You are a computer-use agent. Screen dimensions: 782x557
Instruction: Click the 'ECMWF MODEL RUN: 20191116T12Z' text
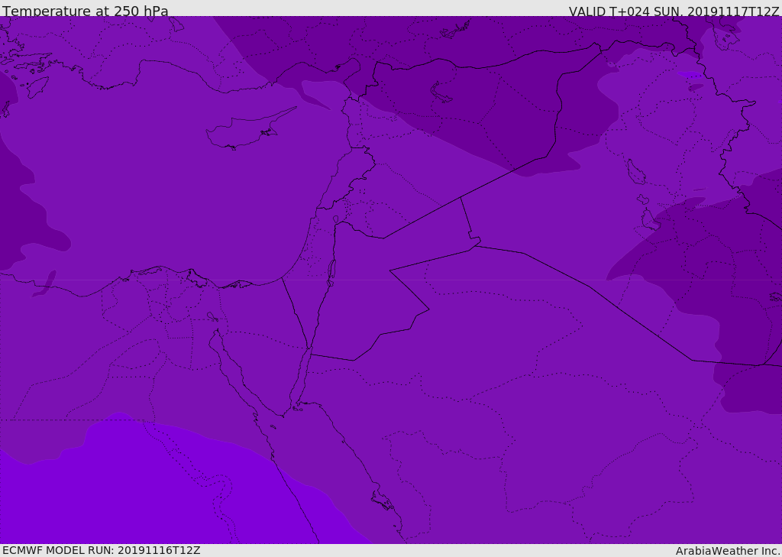[102, 550]
